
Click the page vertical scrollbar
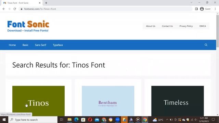tap(218, 31)
